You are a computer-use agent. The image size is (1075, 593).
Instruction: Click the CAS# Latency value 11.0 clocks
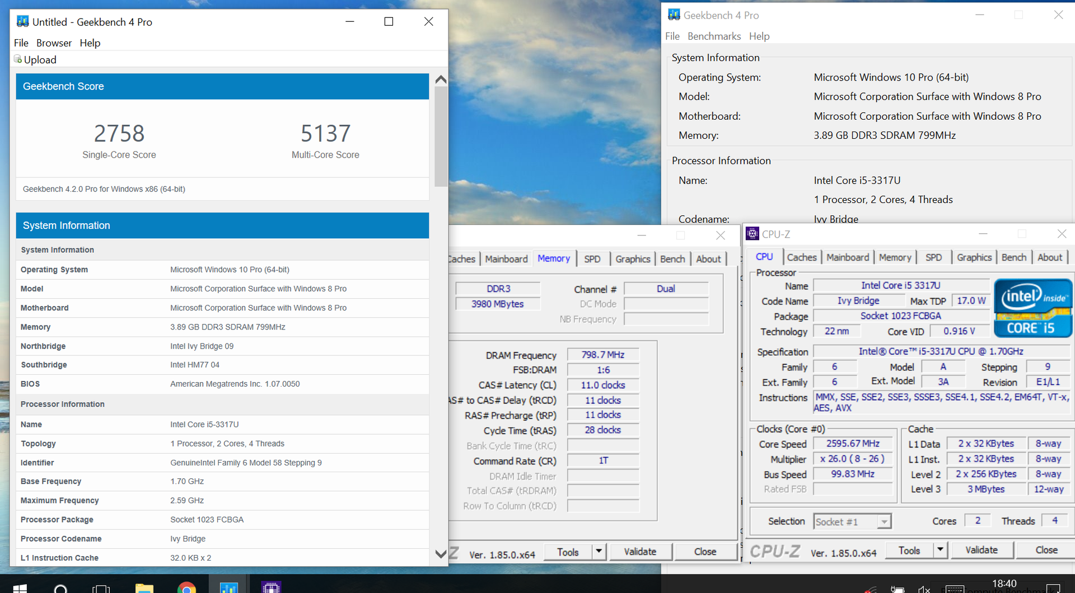603,385
